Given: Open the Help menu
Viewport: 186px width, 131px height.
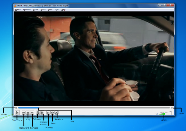Looking at the screenshot, I should [x=64, y=10].
